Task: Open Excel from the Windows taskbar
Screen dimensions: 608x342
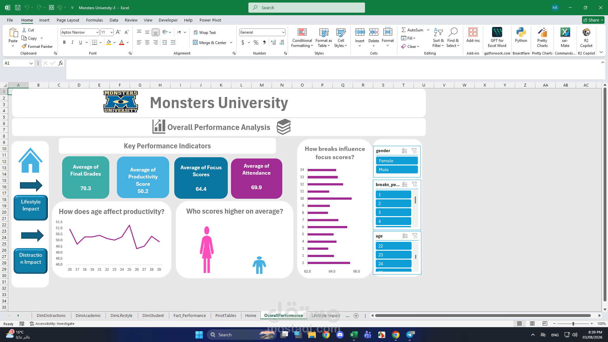Action: (354, 335)
